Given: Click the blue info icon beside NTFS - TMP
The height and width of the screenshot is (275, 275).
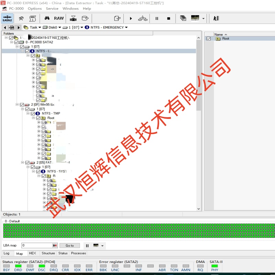Looking at the screenshot, I should [x=38, y=113].
